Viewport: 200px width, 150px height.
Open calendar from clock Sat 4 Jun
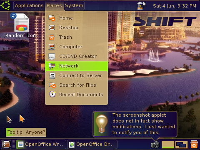pos(175,6)
